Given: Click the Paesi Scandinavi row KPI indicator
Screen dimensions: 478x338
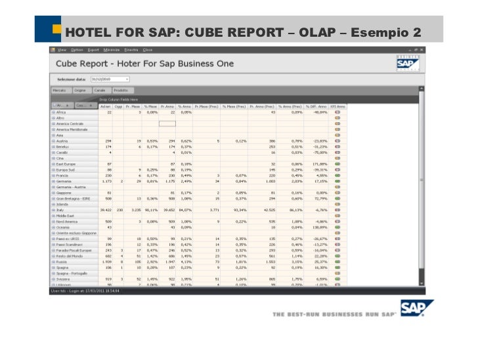Looking at the screenshot, I should 337,245.
